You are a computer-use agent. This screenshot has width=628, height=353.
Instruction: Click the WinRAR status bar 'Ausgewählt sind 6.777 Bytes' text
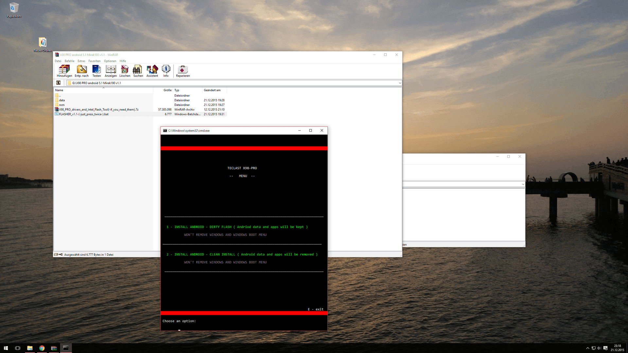(89, 255)
